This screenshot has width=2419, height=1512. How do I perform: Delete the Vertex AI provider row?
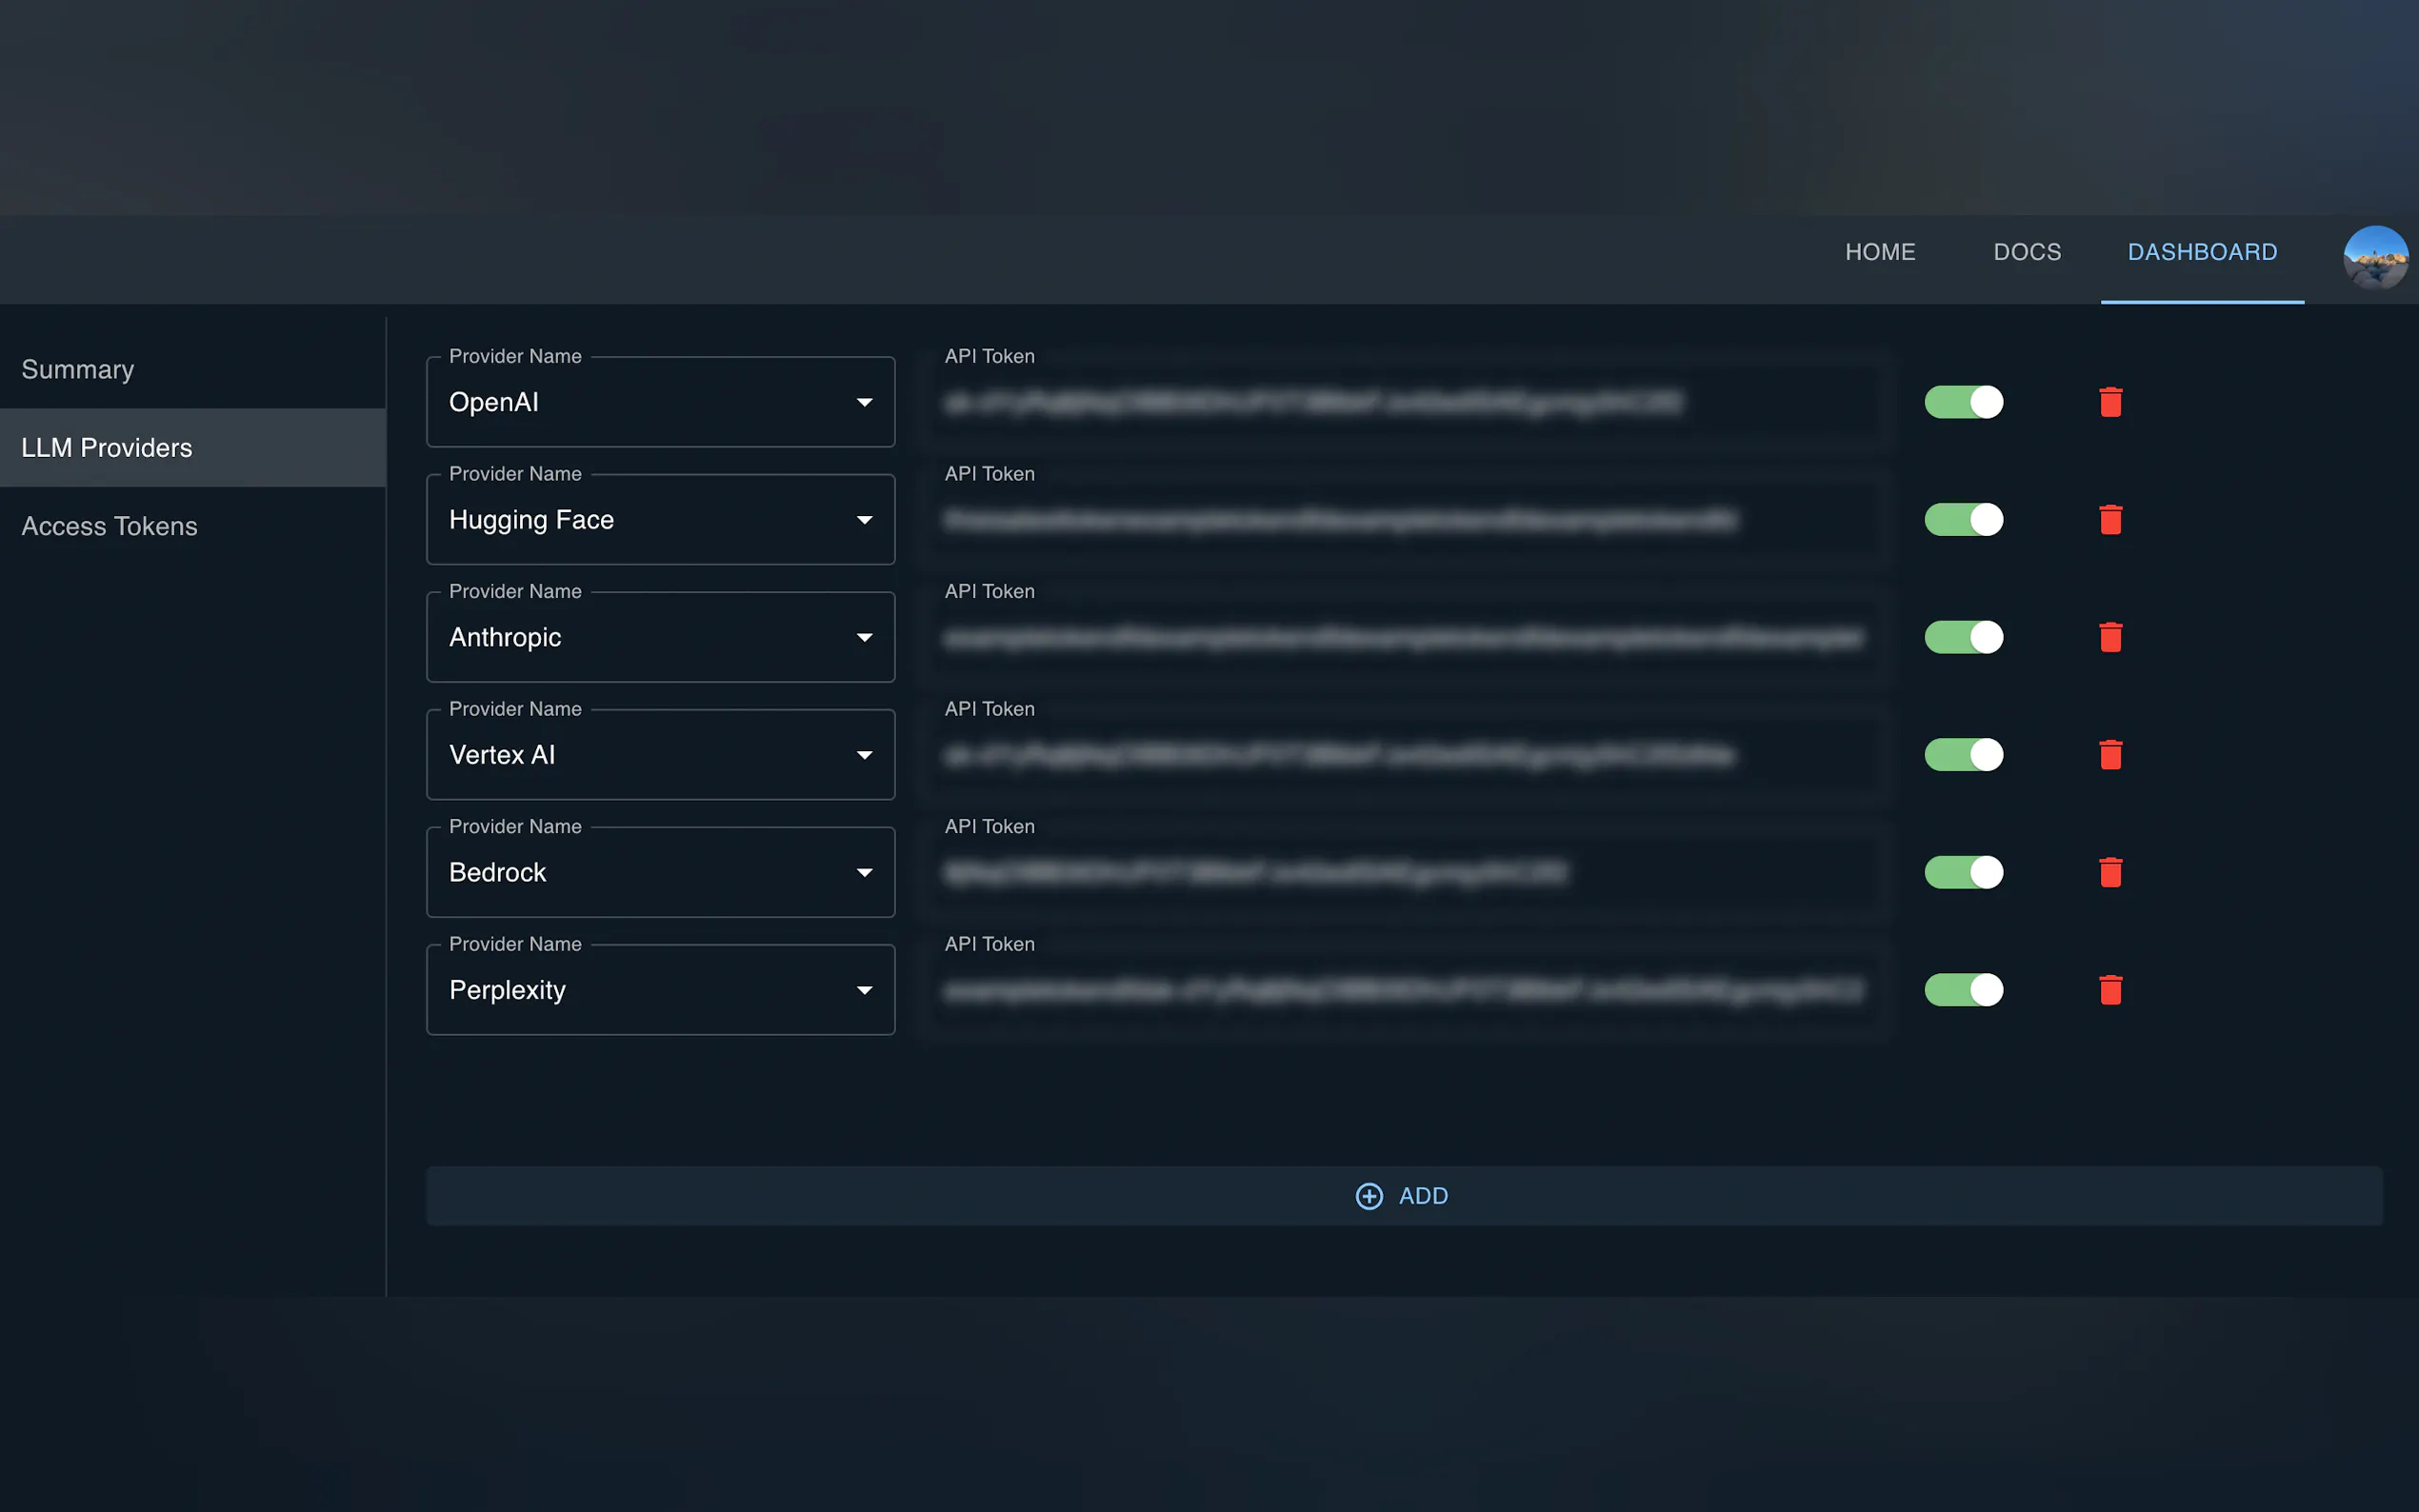tap(2110, 755)
